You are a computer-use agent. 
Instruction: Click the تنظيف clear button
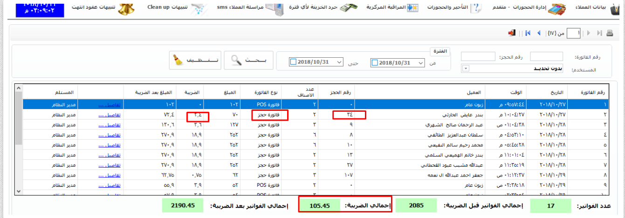tap(194, 60)
